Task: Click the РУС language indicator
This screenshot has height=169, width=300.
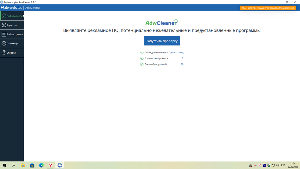Action: (283, 165)
